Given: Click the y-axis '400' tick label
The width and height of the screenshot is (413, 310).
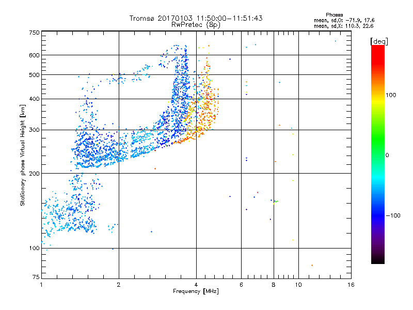Looking at the screenshot, I should click(34, 99).
